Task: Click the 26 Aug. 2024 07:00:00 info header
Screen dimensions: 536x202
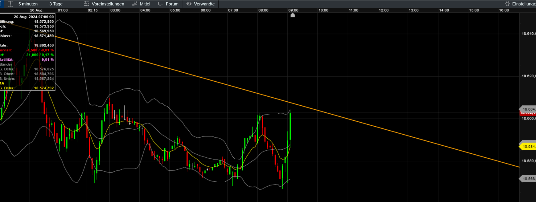Action: coord(34,17)
